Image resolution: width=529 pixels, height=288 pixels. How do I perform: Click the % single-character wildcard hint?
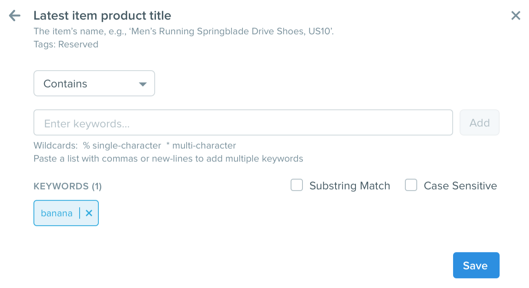point(122,146)
